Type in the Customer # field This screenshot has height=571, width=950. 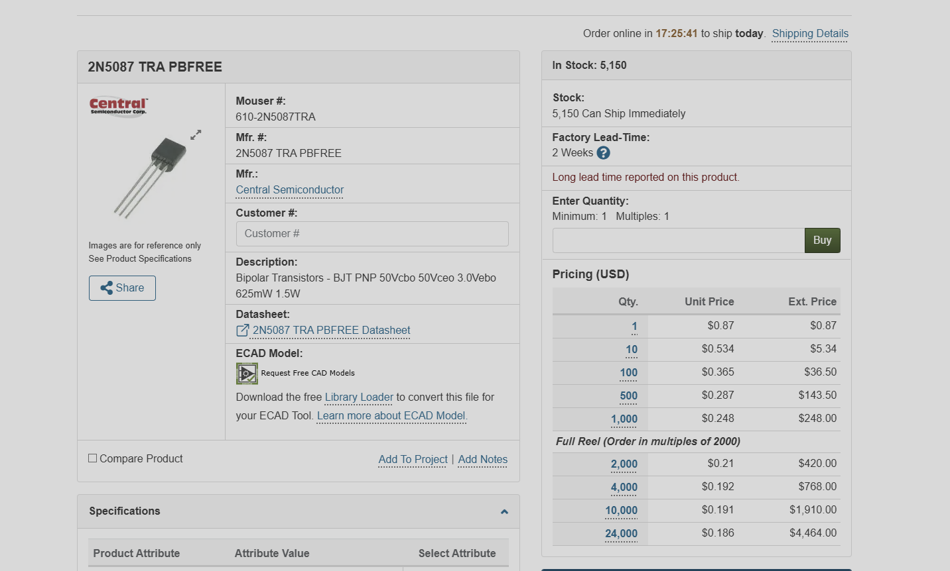click(372, 234)
